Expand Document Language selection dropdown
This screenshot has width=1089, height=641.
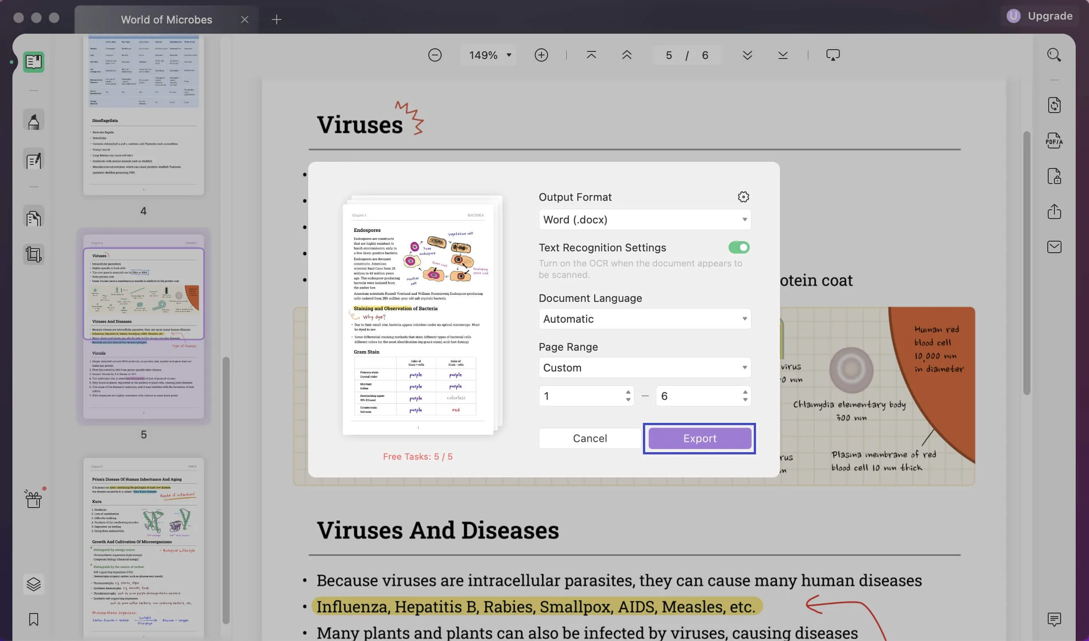tap(644, 318)
